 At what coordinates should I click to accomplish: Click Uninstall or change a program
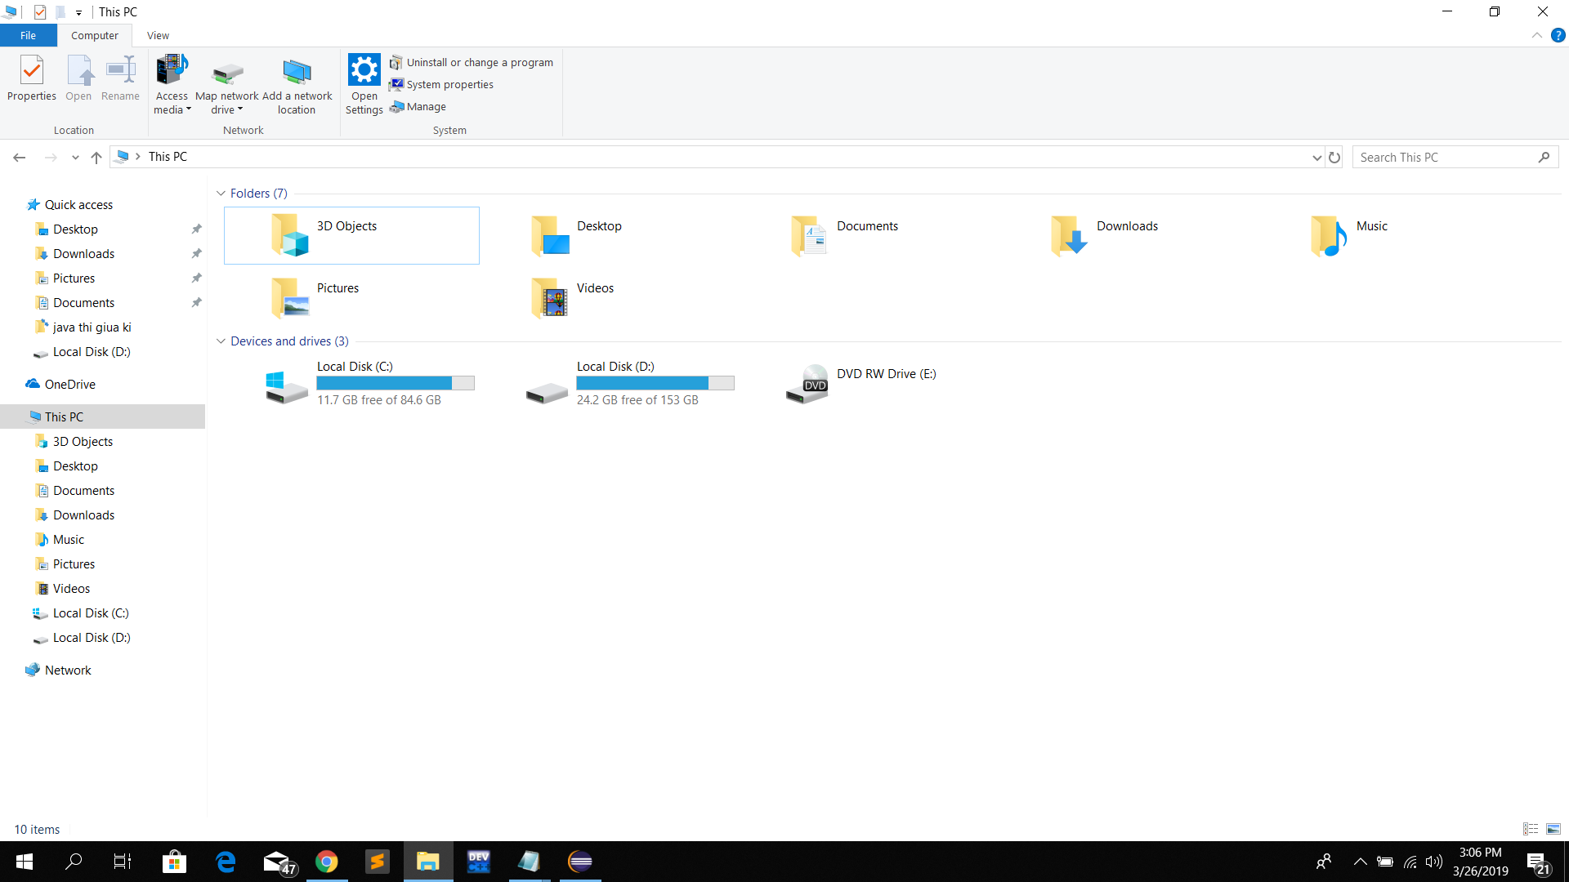point(479,62)
